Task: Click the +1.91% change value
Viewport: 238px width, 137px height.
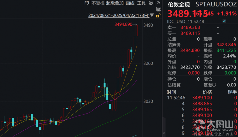Action: point(227,14)
